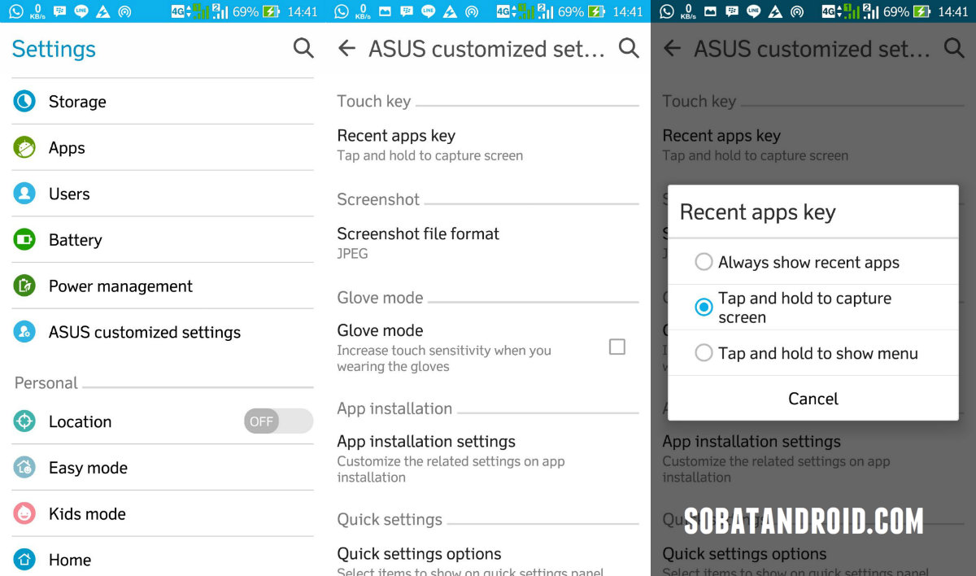Tap the search icon in Settings header
The image size is (976, 576).
(x=303, y=48)
